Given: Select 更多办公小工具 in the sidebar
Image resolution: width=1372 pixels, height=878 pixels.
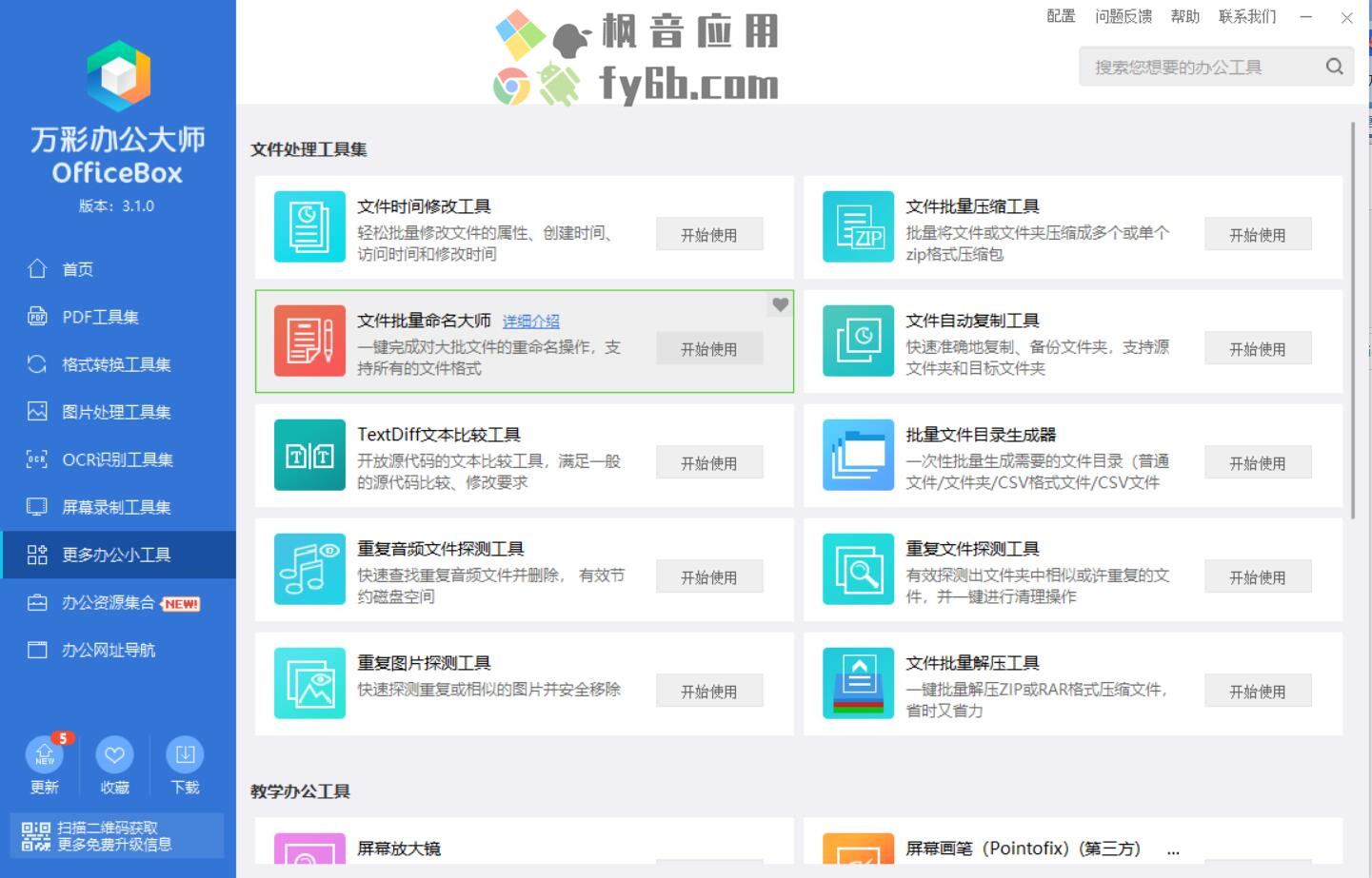Looking at the screenshot, I should 118,555.
